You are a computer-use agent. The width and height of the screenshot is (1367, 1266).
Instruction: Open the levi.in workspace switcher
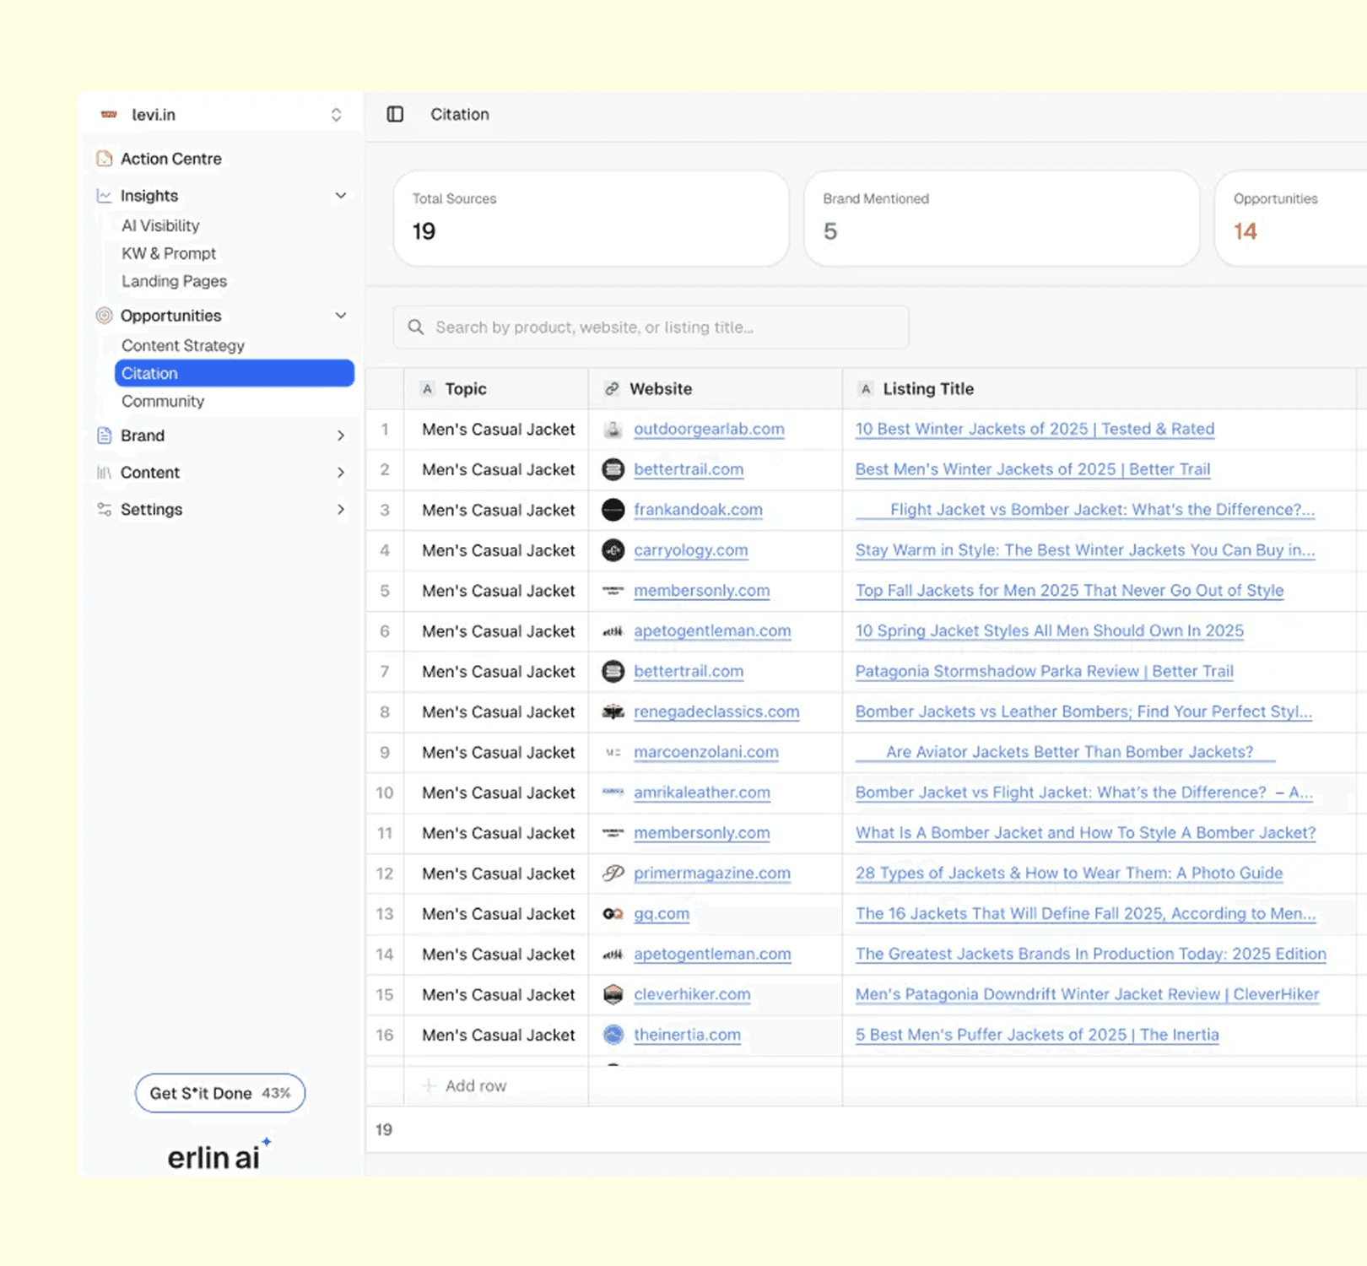tap(336, 115)
